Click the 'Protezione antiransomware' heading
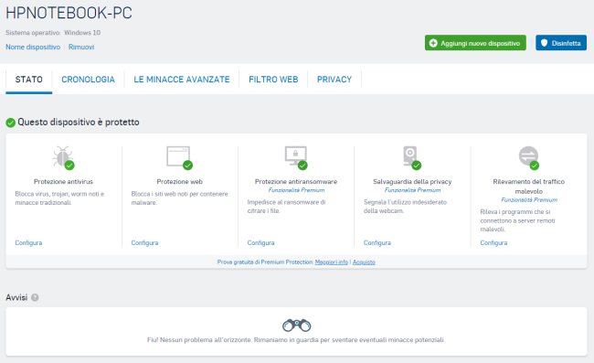Viewport: 594px width, 363px height. [x=296, y=181]
